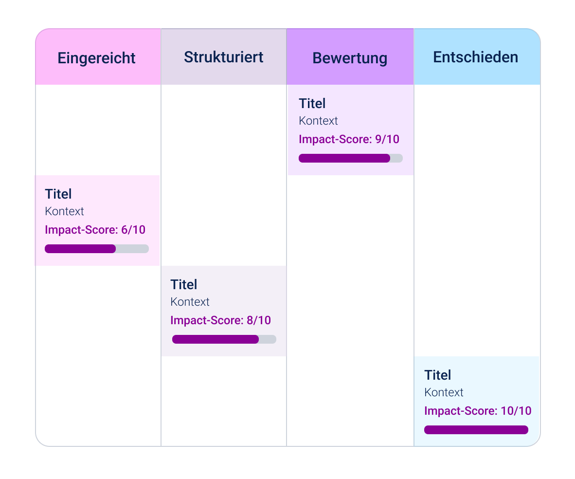Click the 8/10 progress bar
Viewport: 575px width, 479px height.
click(224, 339)
